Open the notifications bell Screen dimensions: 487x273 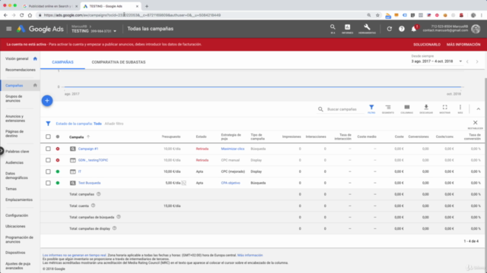point(414,29)
